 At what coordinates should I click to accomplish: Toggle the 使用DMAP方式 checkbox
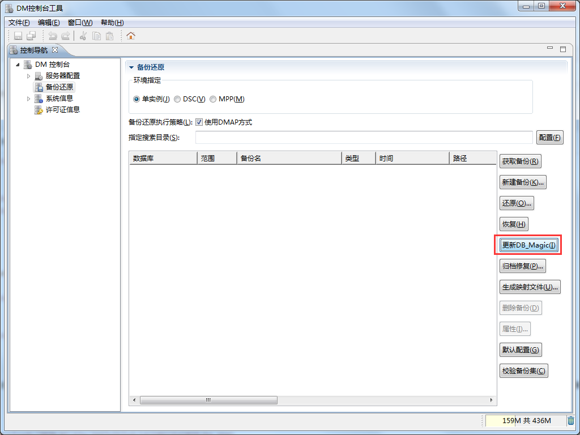pyautogui.click(x=199, y=122)
